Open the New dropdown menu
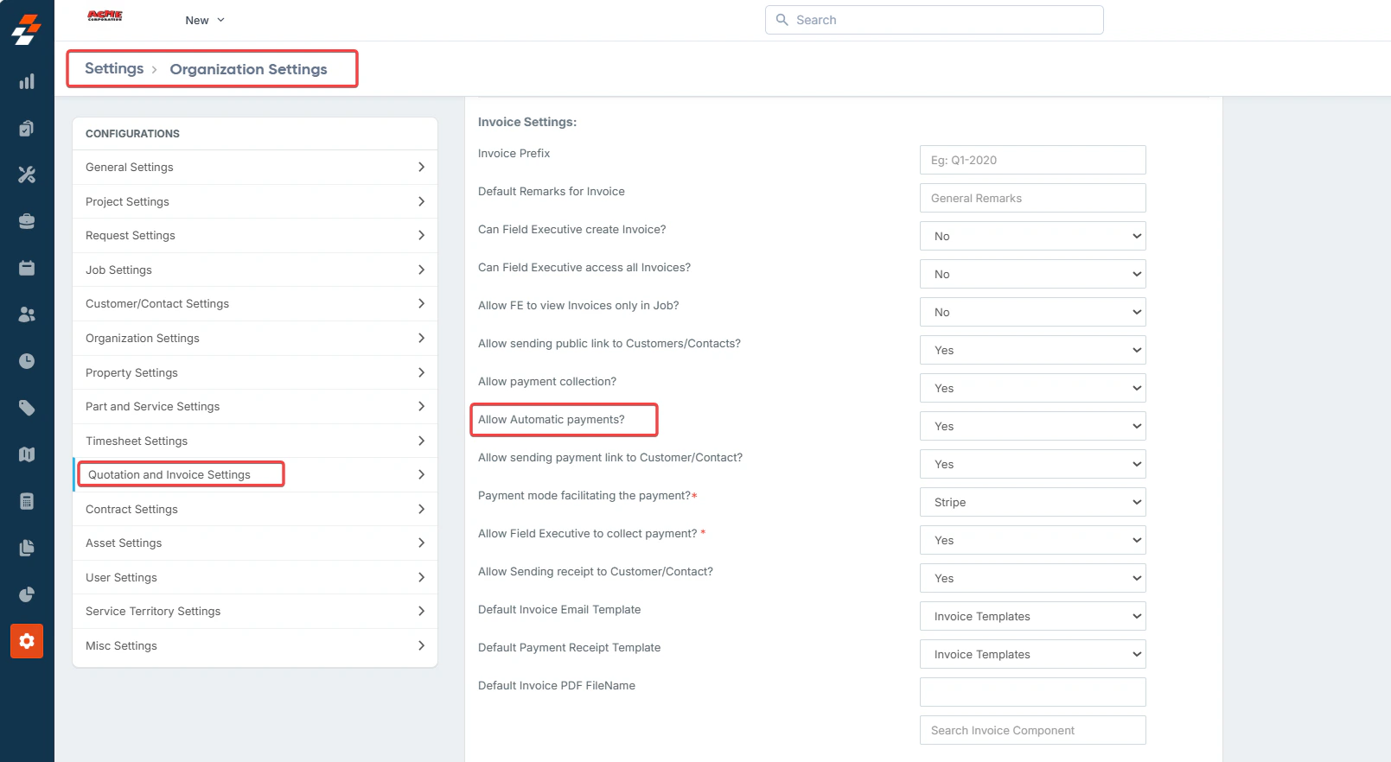 coord(205,20)
